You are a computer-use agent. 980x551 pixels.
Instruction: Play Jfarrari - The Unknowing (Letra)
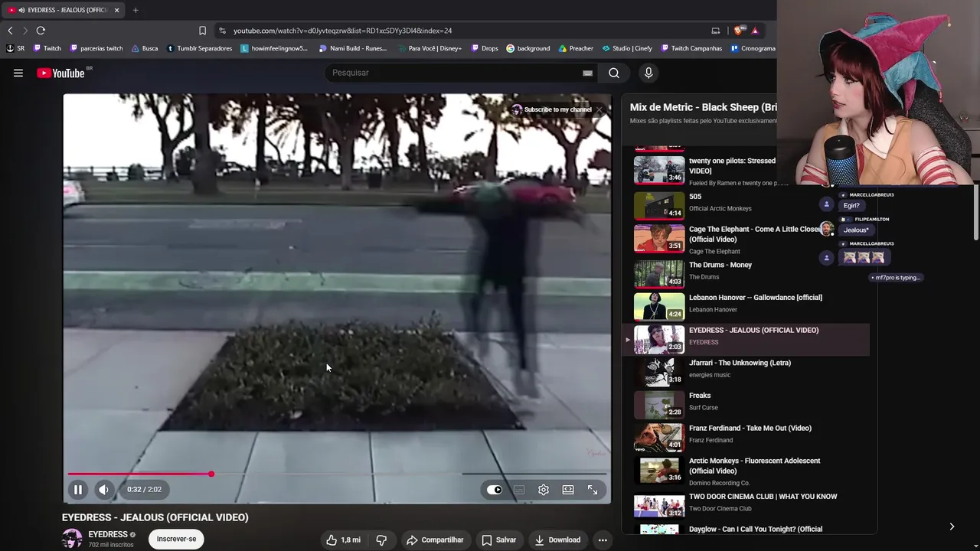pyautogui.click(x=743, y=372)
